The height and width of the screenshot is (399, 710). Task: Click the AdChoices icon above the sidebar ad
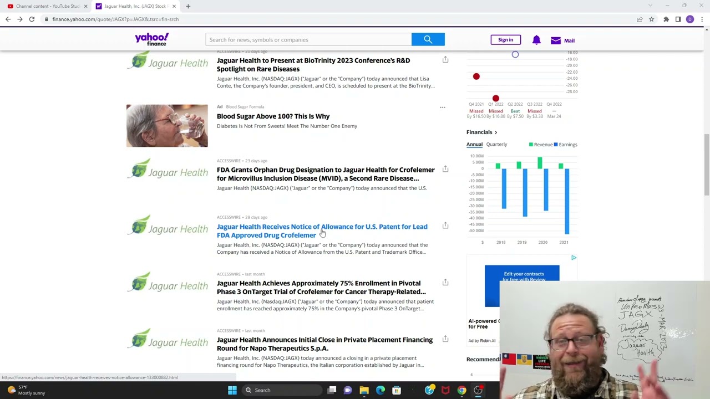[574, 258]
